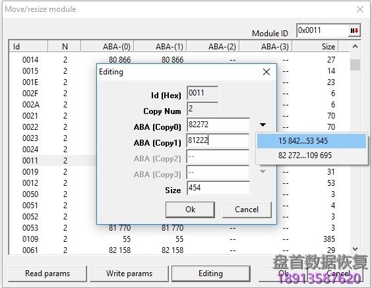Open the ABA Copy0 range dropdown arrow

pyautogui.click(x=263, y=125)
